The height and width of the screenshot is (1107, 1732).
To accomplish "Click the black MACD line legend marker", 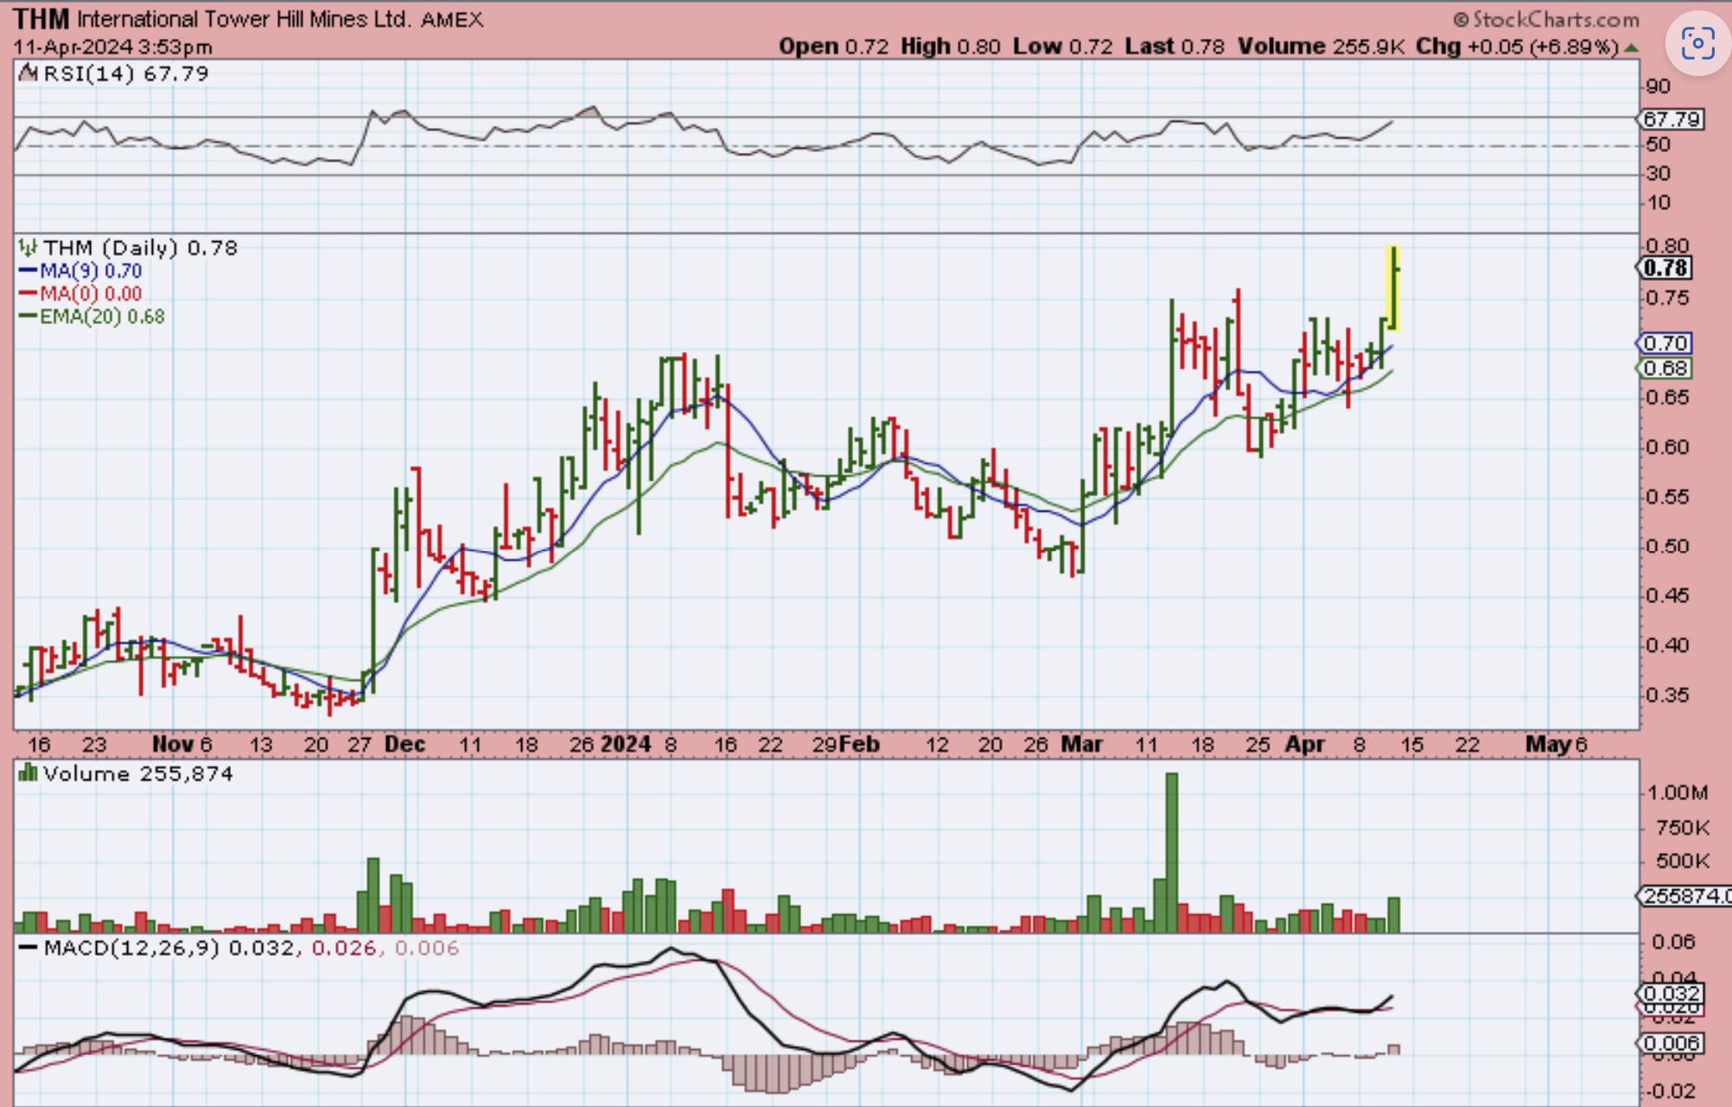I will [28, 948].
